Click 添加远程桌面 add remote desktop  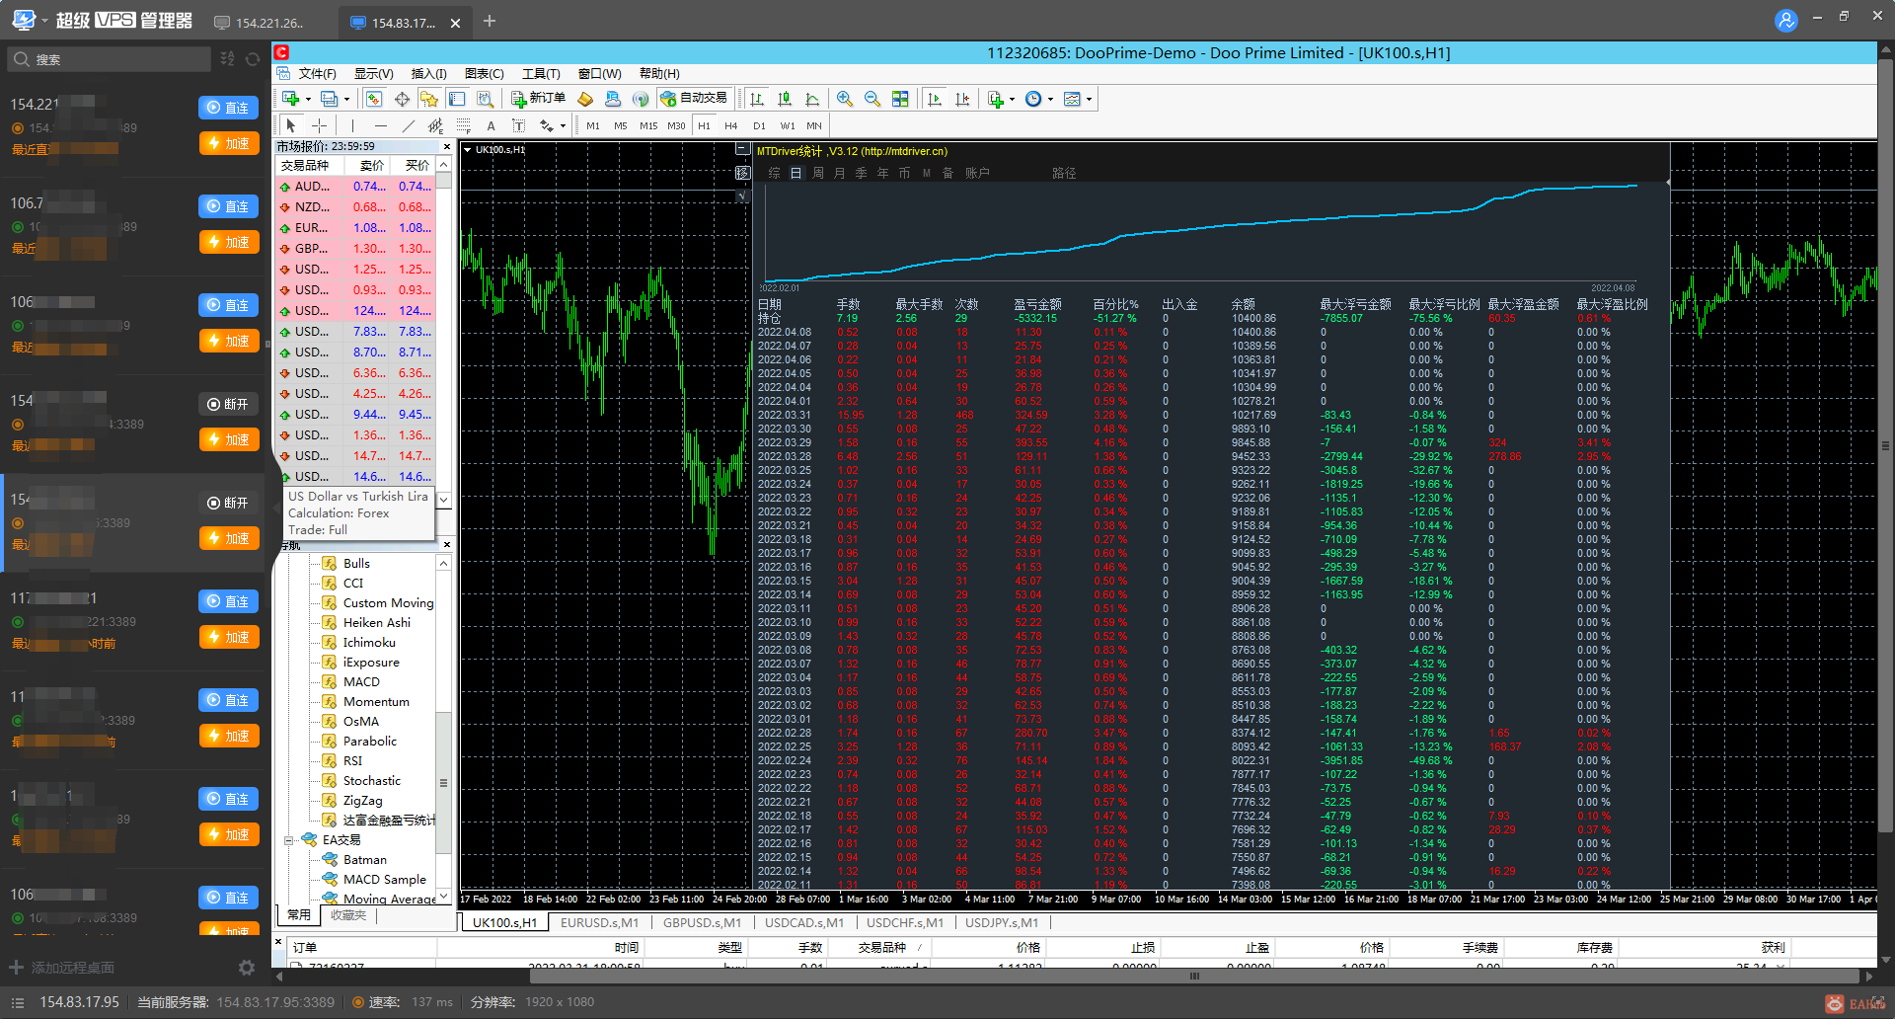click(62, 968)
